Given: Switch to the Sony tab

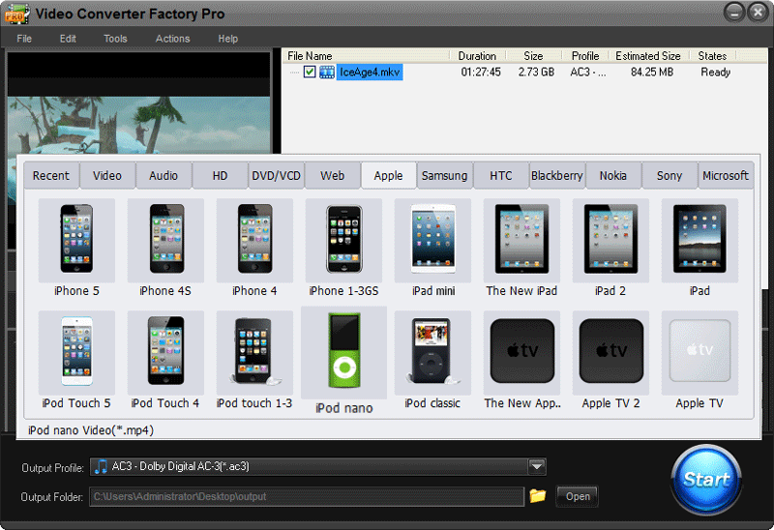Looking at the screenshot, I should [670, 176].
